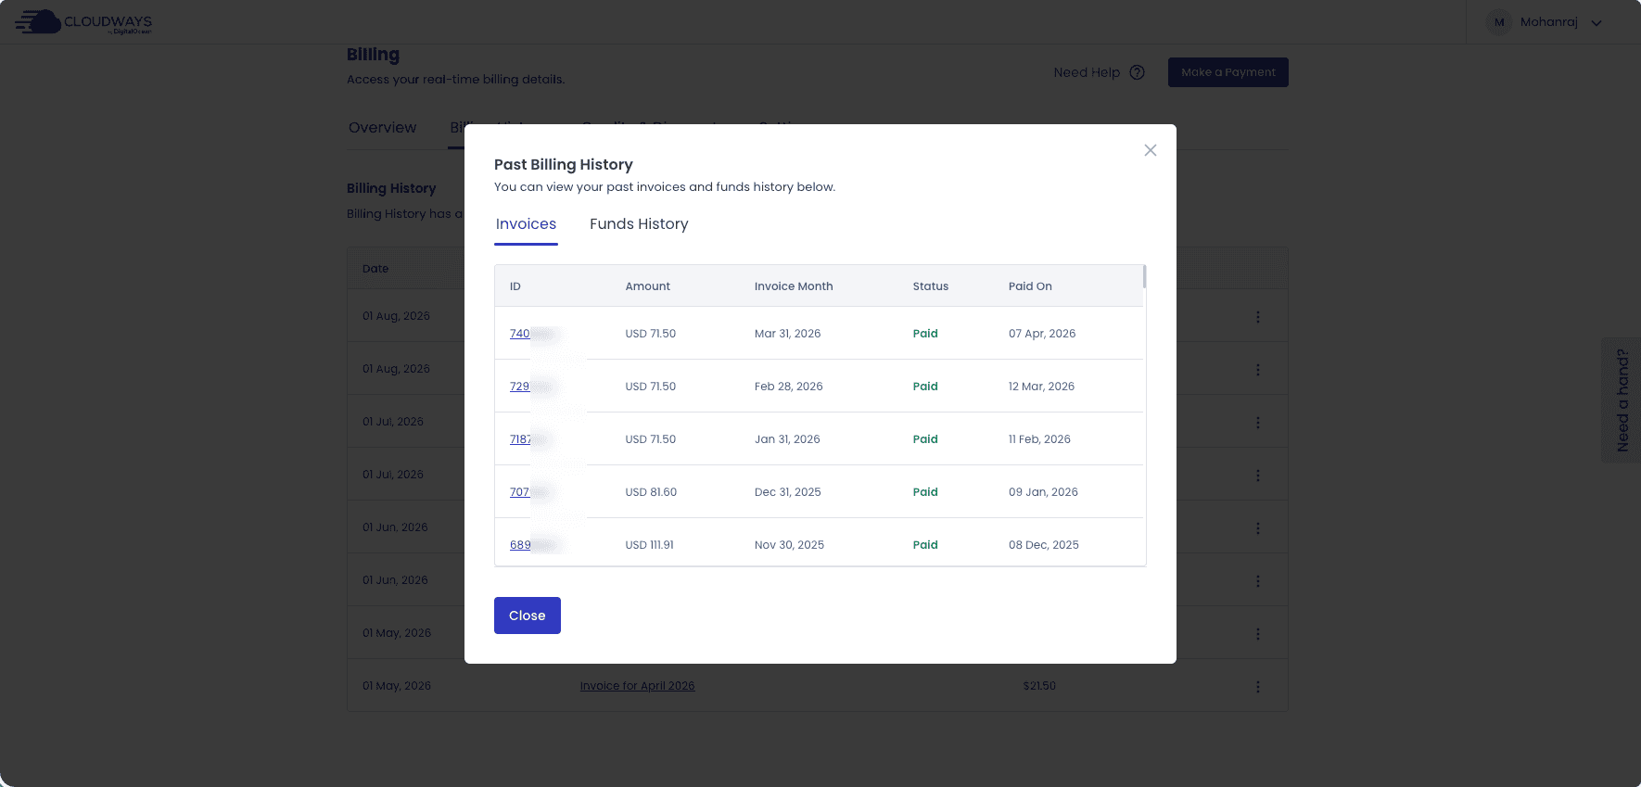The width and height of the screenshot is (1641, 787).
Task: Click the Paid On column header
Action: 1030,286
